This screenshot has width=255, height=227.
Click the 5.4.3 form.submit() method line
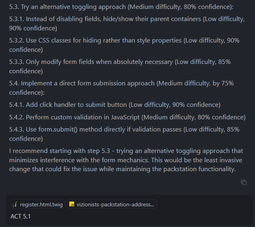(124, 134)
